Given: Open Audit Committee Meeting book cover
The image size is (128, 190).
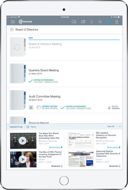Looking at the screenshot, I should 18,100.
